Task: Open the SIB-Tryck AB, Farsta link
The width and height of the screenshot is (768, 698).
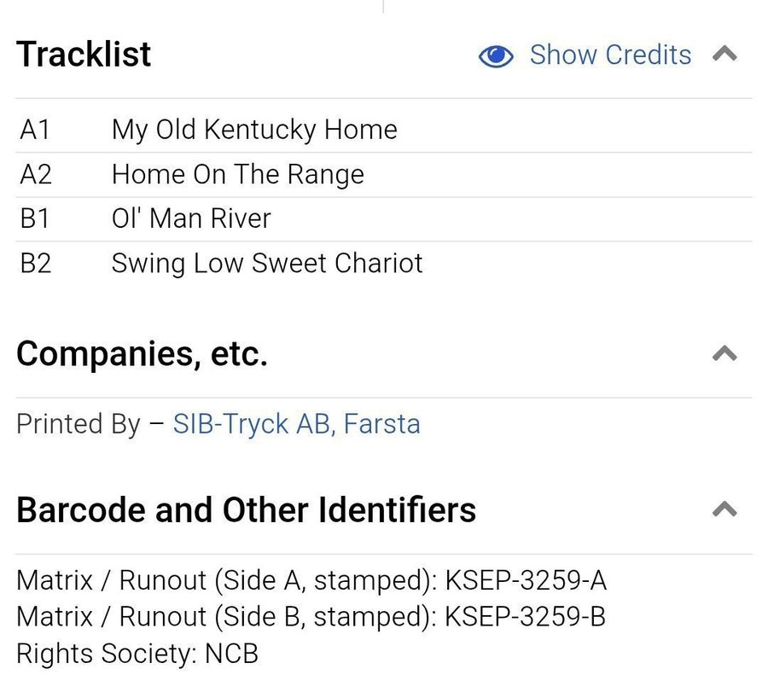Action: (296, 424)
